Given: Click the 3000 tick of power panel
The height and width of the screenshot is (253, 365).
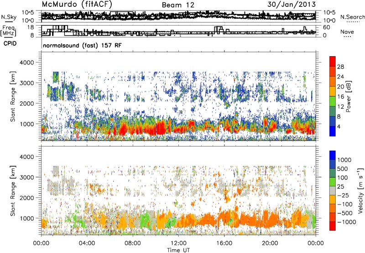Looking at the screenshot, I should click(x=26, y=83).
